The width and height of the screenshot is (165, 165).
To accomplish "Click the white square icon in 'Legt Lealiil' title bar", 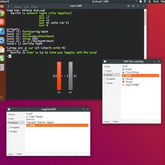I will (9, 109).
